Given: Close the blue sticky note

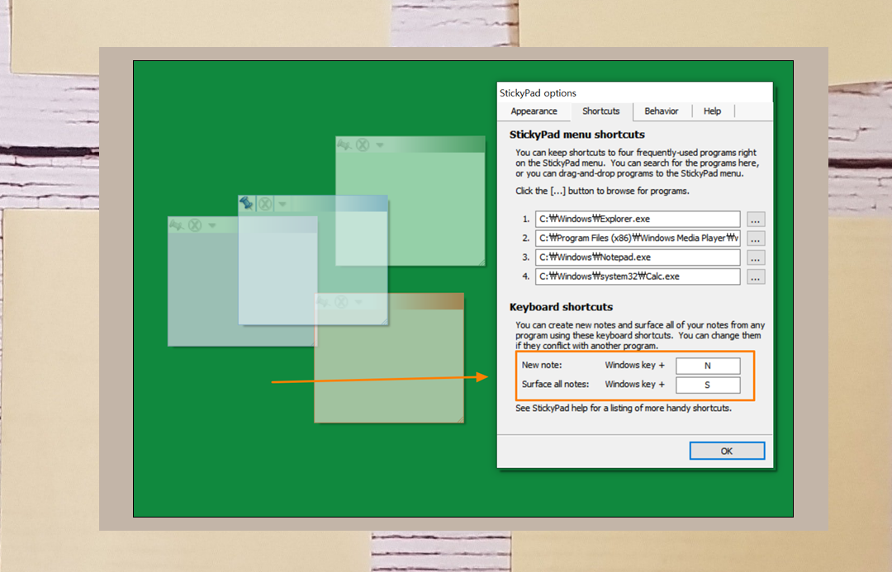Looking at the screenshot, I should pyautogui.click(x=264, y=204).
